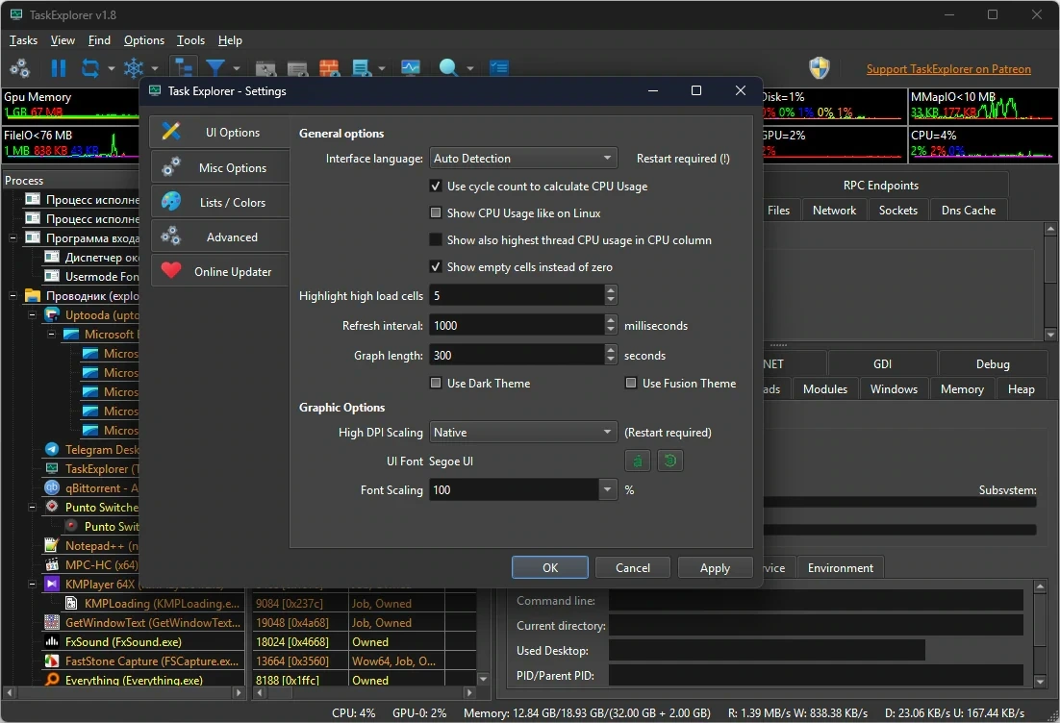Click the qBittorrent process icon
Image resolution: width=1060 pixels, height=723 pixels.
click(x=52, y=487)
